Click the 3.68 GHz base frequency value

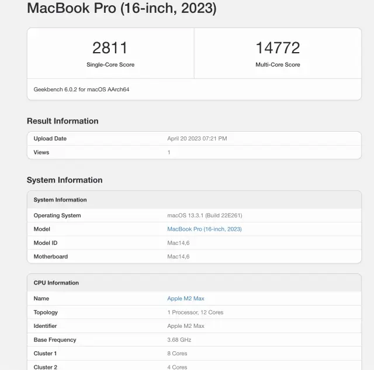tap(180, 340)
